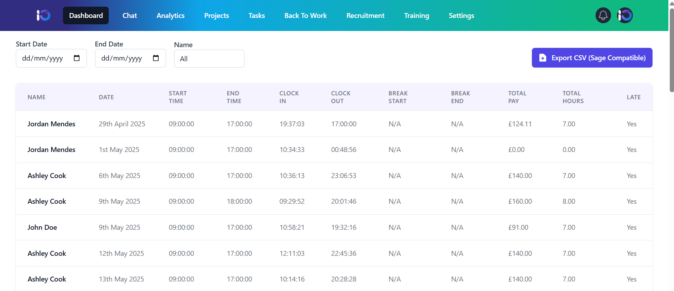
Task: Click the download icon on Export button
Action: (x=543, y=58)
